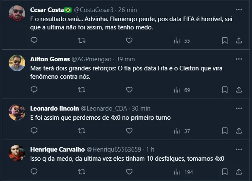Bookmark Leonardo lincoln's tweet

pos(225,130)
